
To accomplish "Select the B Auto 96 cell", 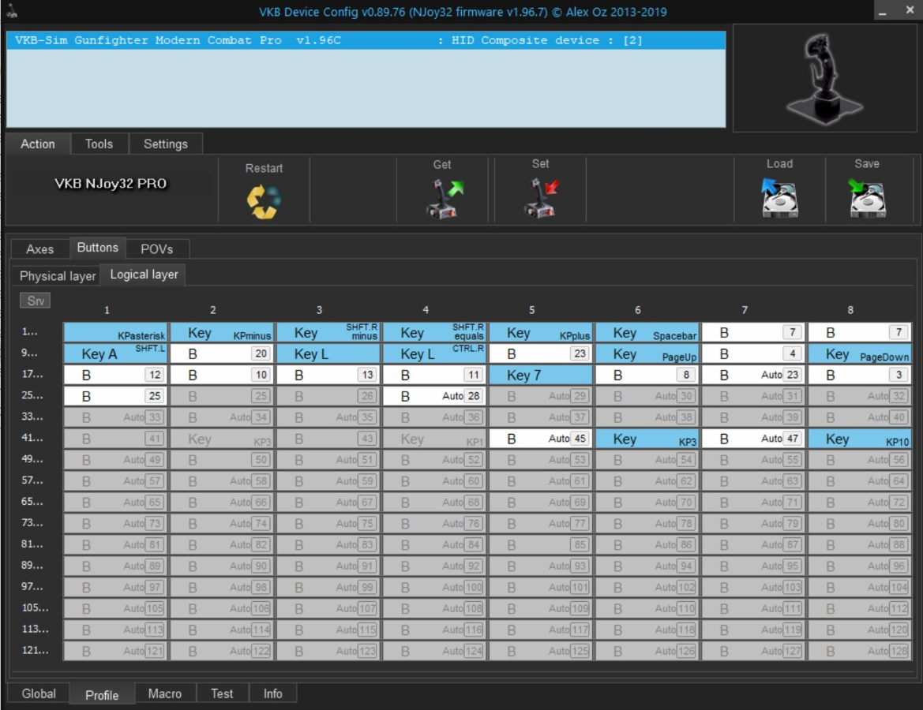I will (859, 566).
